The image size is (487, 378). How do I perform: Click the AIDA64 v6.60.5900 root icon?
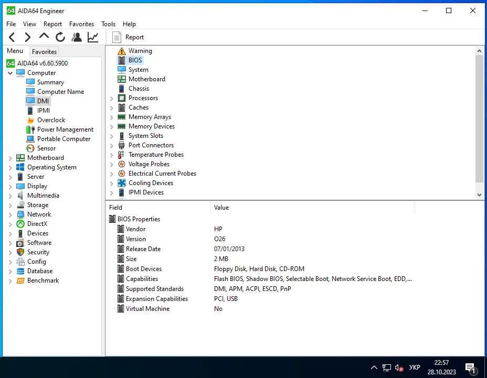(10, 63)
